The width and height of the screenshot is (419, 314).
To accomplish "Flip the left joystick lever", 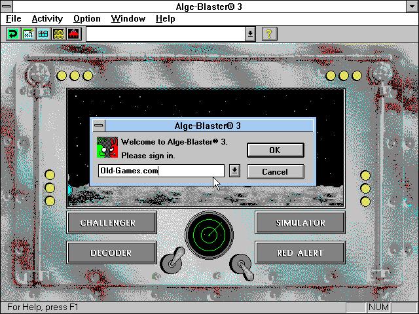I will (173, 261).
